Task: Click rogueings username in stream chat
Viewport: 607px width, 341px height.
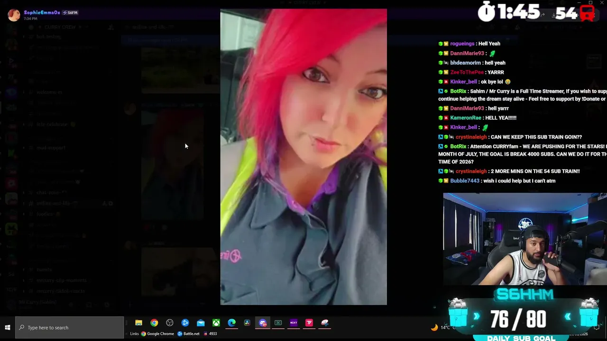Action: [x=462, y=44]
